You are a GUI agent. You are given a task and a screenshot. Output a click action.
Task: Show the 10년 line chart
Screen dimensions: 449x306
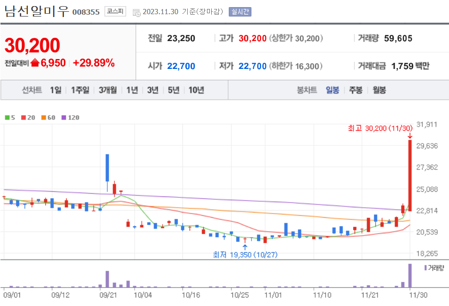196,90
